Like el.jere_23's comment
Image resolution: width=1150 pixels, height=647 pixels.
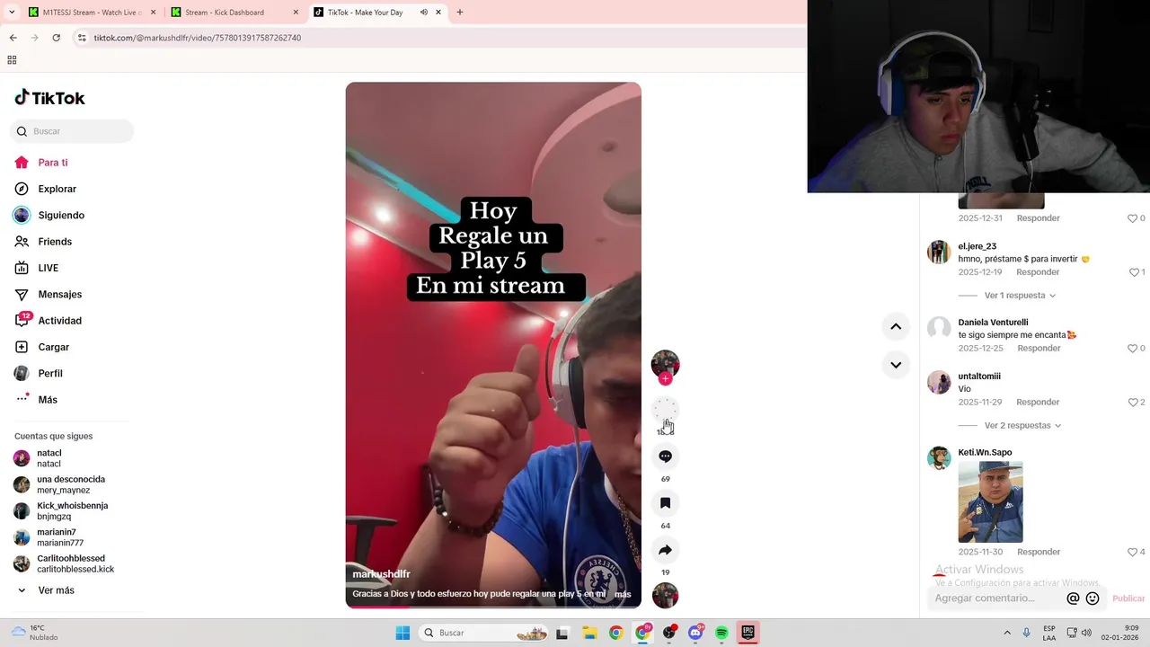[x=1133, y=272]
